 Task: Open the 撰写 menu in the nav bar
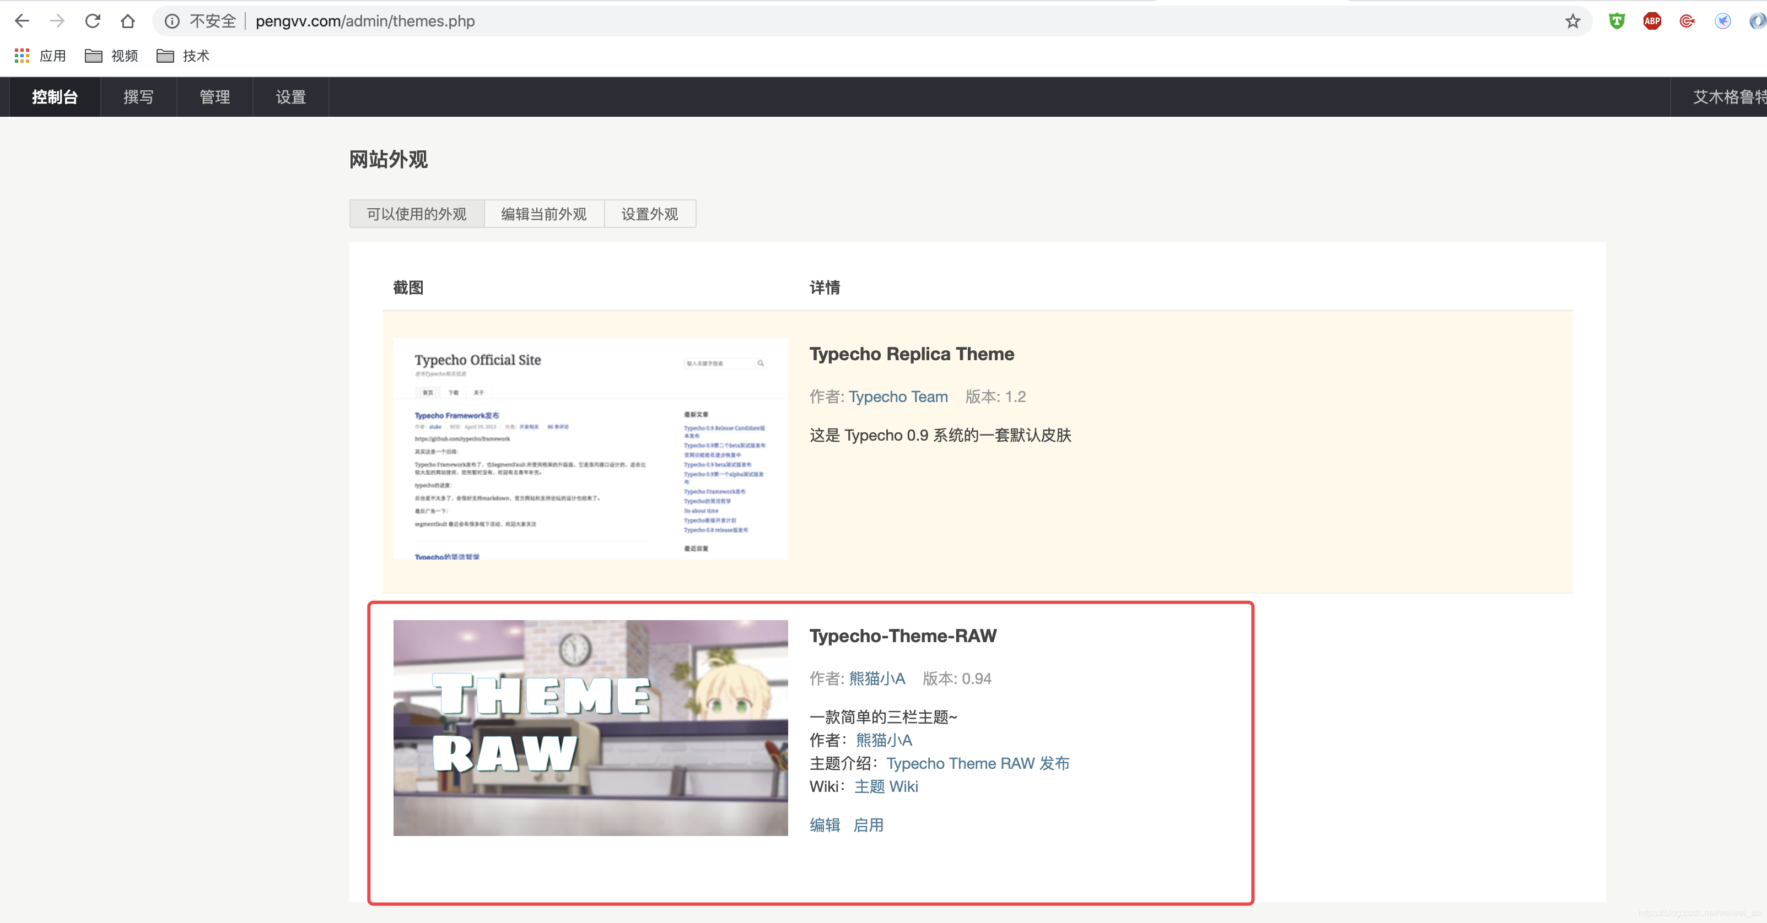pos(138,96)
